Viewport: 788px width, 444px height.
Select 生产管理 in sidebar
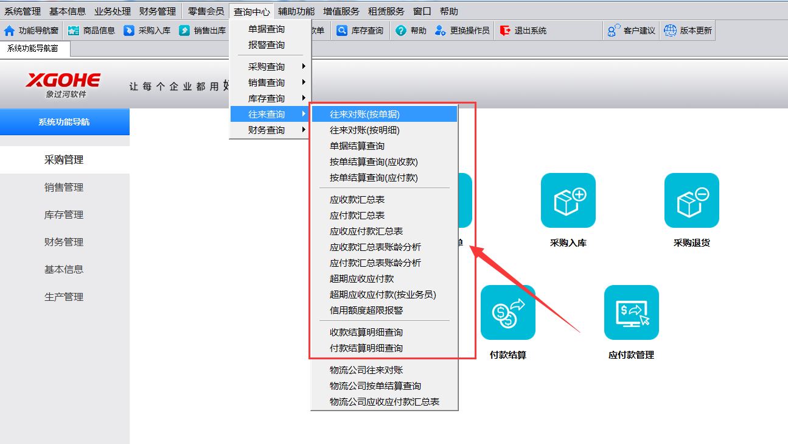tap(65, 297)
